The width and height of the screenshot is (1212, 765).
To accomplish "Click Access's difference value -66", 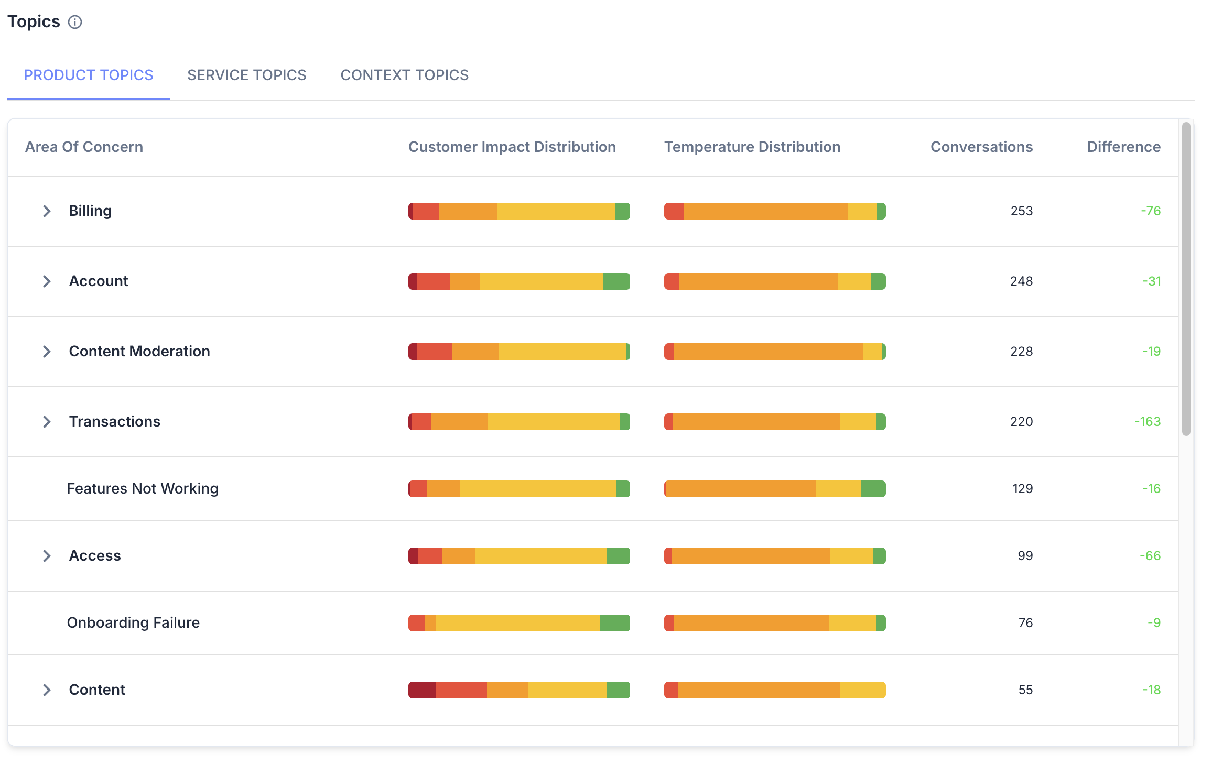I will (1150, 556).
